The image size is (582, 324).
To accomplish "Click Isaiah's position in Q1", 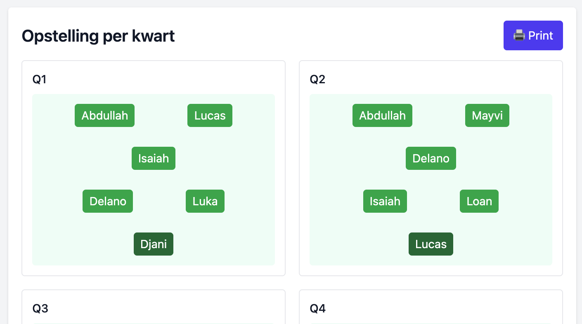I will (153, 158).
